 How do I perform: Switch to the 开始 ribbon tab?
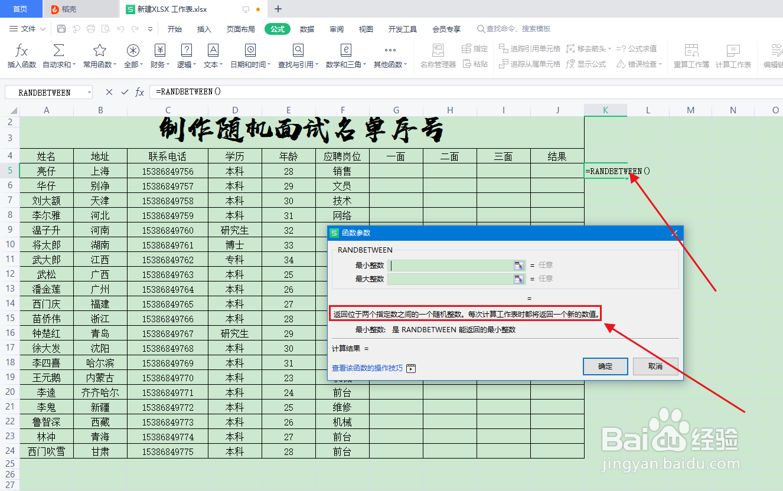tap(174, 29)
